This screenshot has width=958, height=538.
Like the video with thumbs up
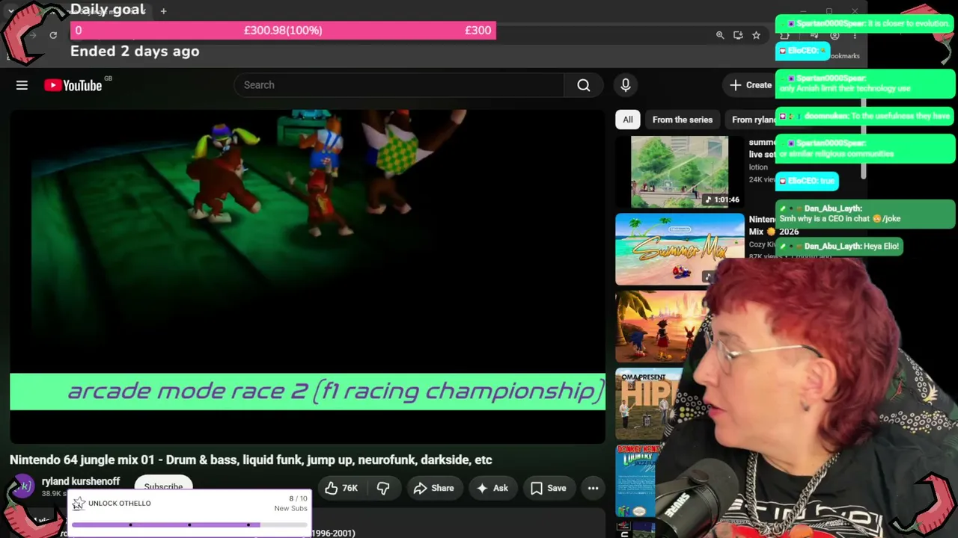(x=341, y=488)
